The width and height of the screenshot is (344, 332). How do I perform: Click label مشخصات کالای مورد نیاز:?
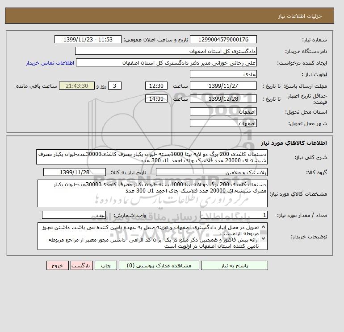pos(298,194)
